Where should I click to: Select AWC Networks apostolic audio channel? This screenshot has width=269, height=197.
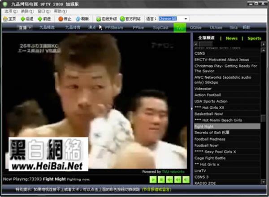[x=227, y=80]
